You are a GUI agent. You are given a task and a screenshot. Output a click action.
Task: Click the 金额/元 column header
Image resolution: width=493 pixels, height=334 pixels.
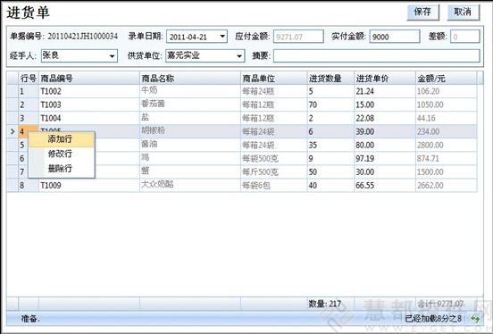pos(447,79)
